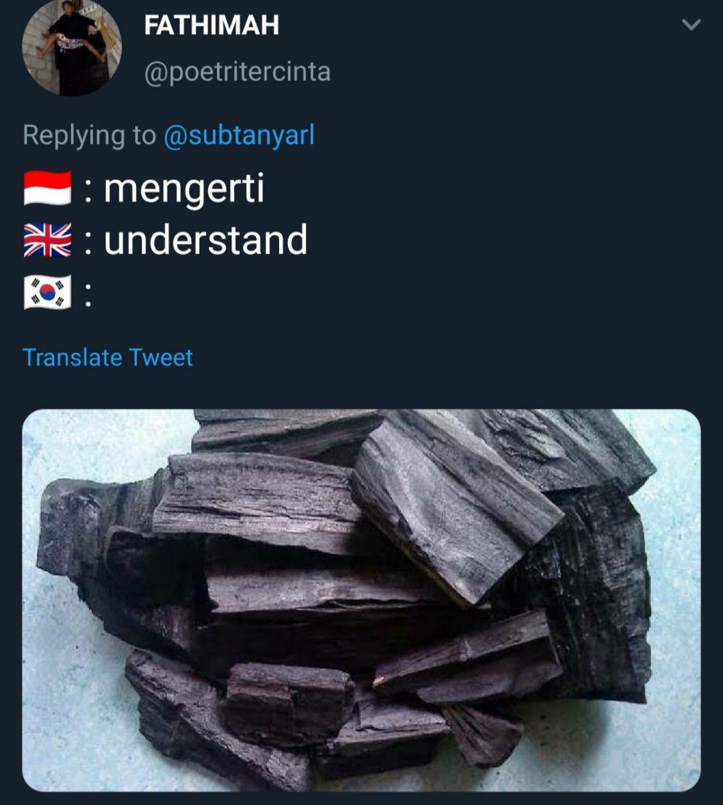Click the United Kingdom flag emoji
Screen dimensions: 723x805
(x=47, y=240)
